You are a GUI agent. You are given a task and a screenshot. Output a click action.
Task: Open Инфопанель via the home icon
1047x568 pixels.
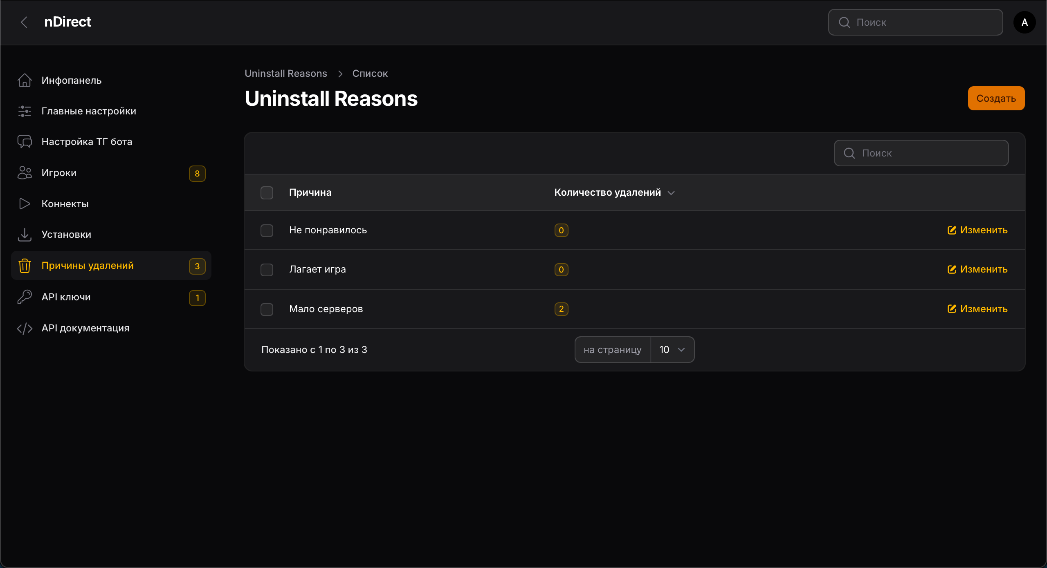coord(25,81)
